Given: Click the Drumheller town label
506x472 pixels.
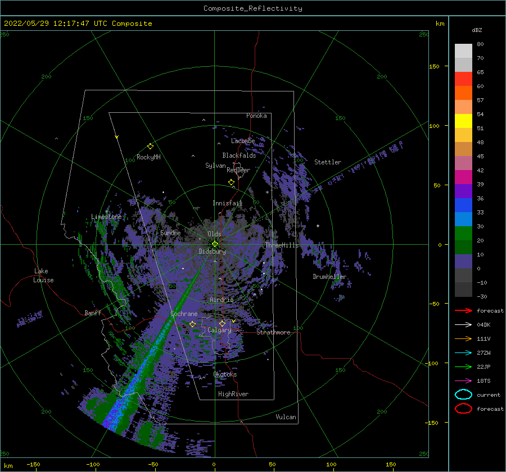Looking at the screenshot, I should [329, 277].
